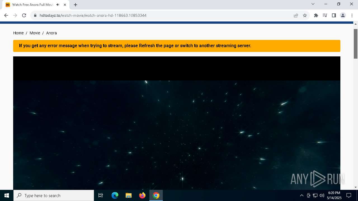Open the media control panel
Image resolution: width=358 pixels, height=201 pixels.
325,15
